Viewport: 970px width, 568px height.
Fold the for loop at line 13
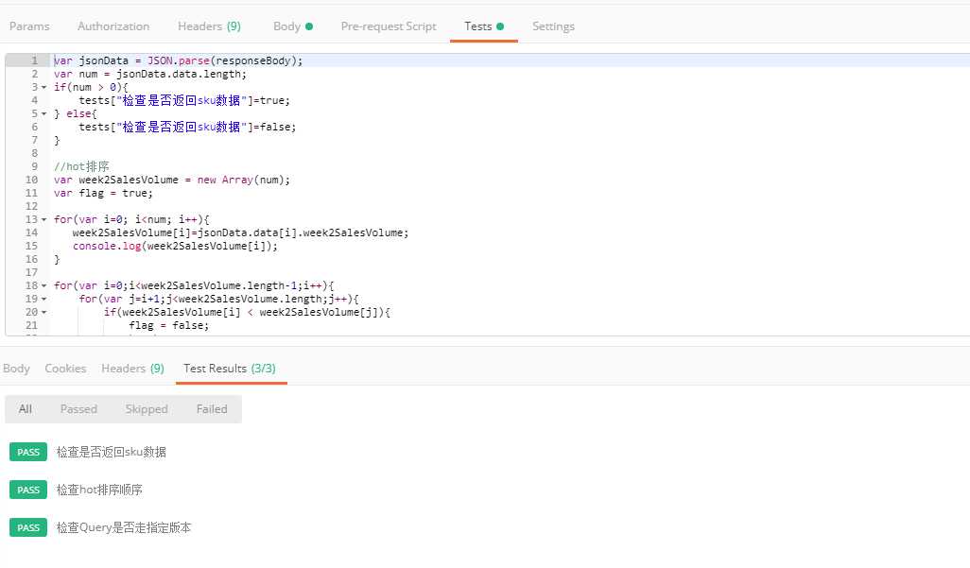43,219
